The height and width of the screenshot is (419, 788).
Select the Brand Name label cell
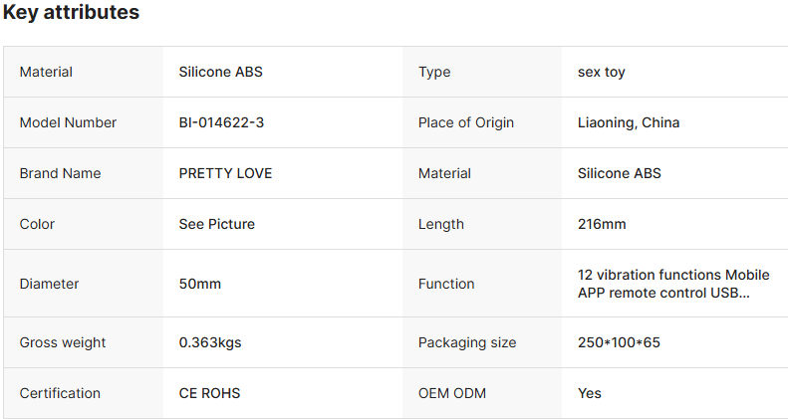point(60,173)
